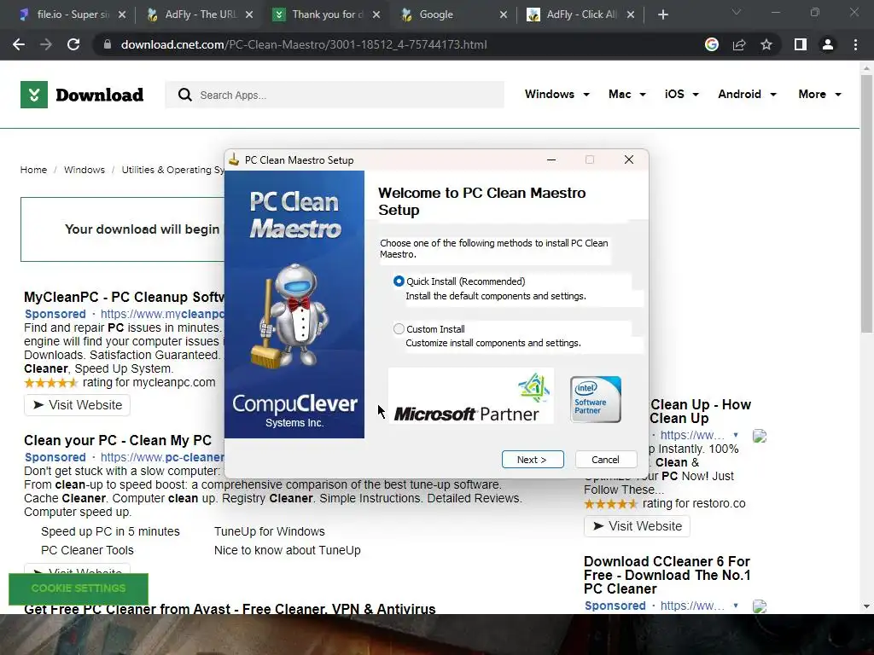Open the Google icon in address bar
The image size is (874, 655).
[x=712, y=44]
